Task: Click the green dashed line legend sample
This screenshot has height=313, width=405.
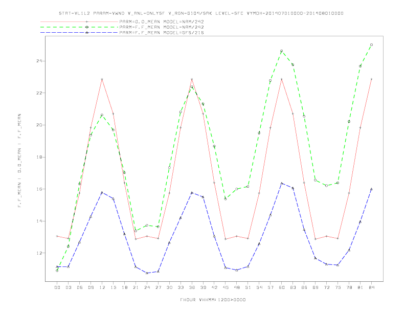Action: pyautogui.click(x=79, y=27)
